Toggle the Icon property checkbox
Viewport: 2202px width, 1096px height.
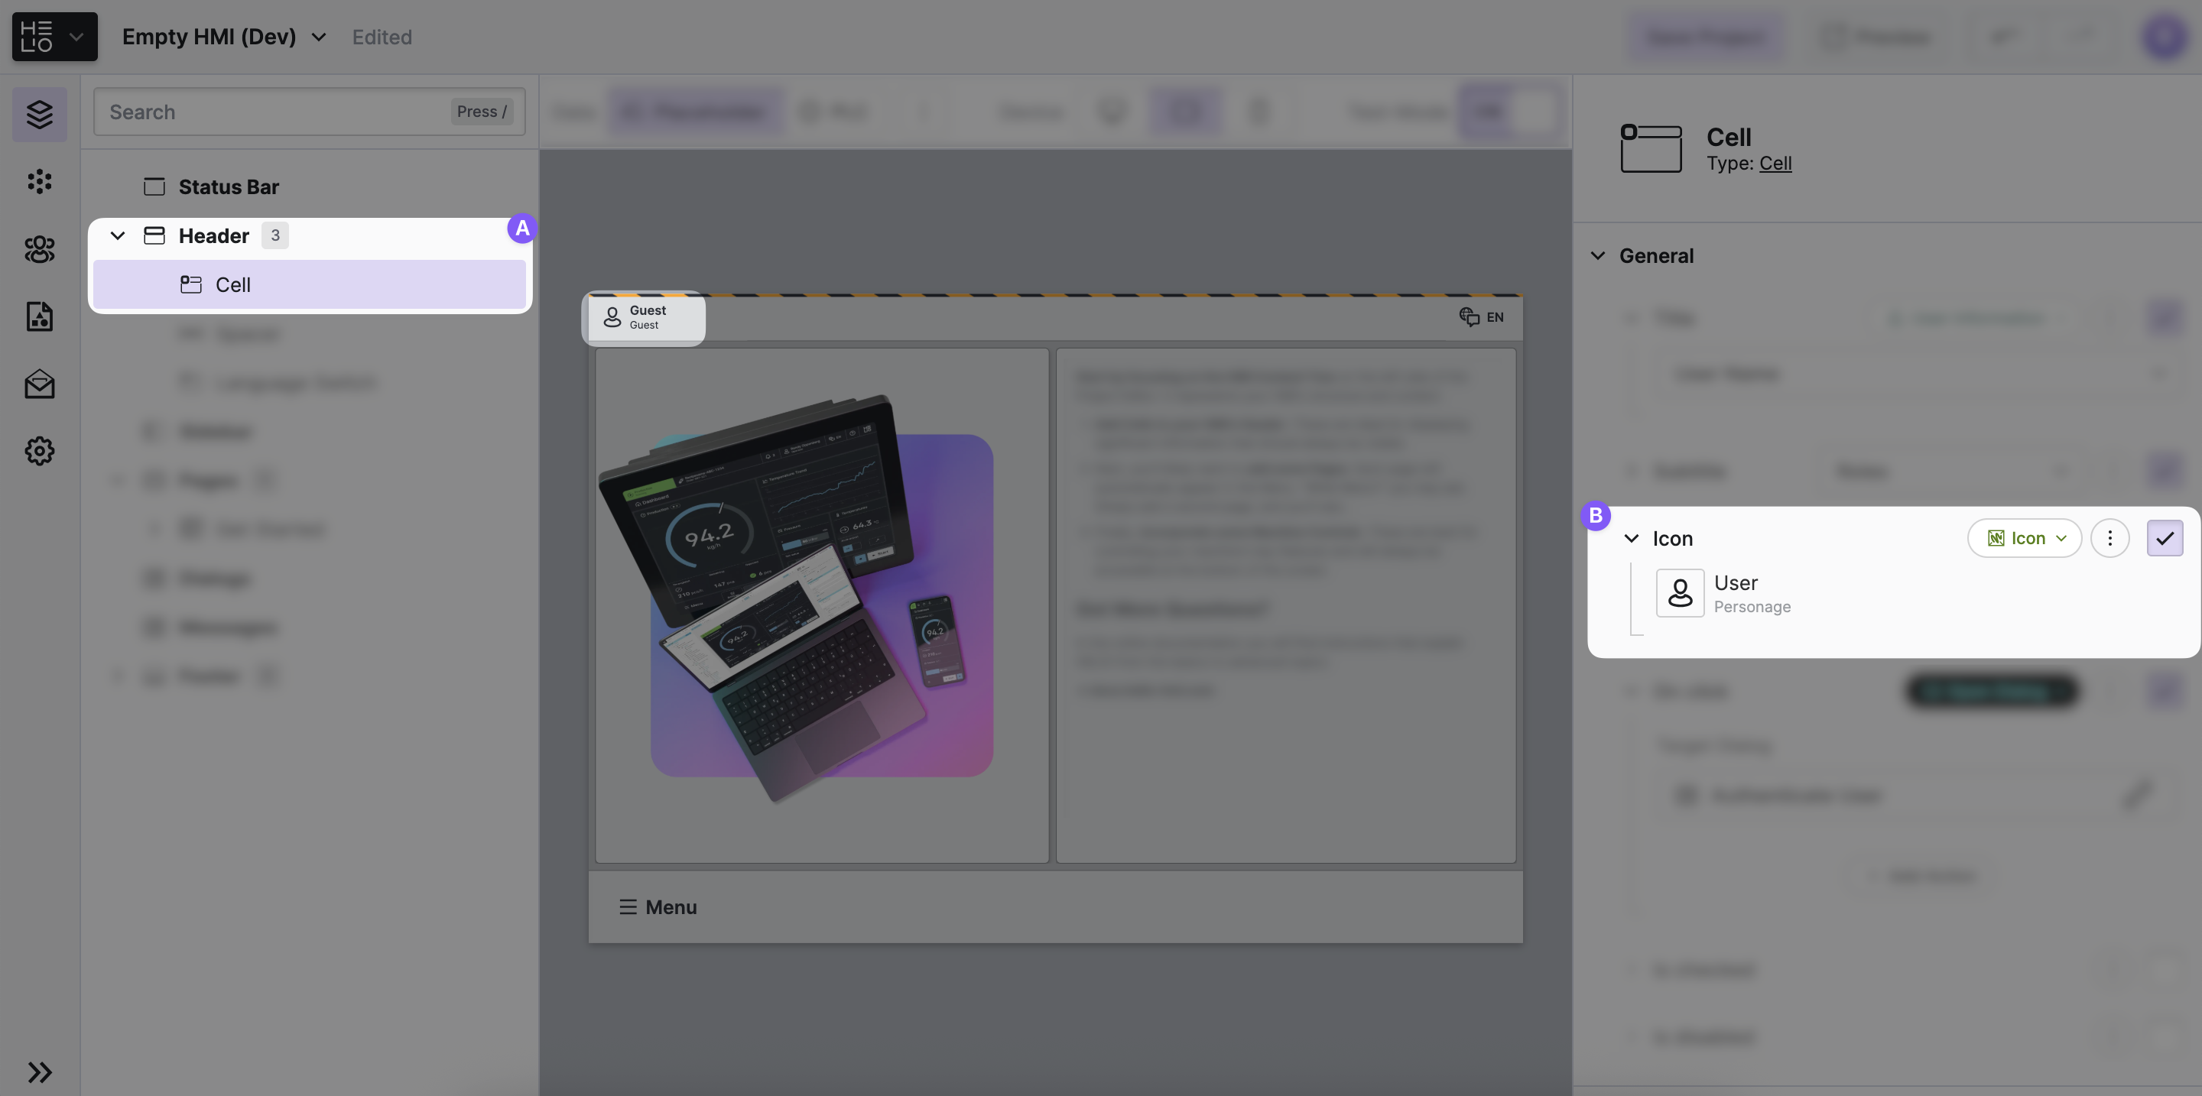[x=2165, y=538]
